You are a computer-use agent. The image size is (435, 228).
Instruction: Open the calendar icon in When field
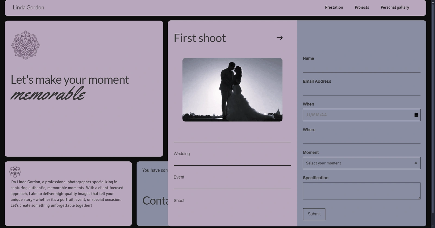(416, 115)
